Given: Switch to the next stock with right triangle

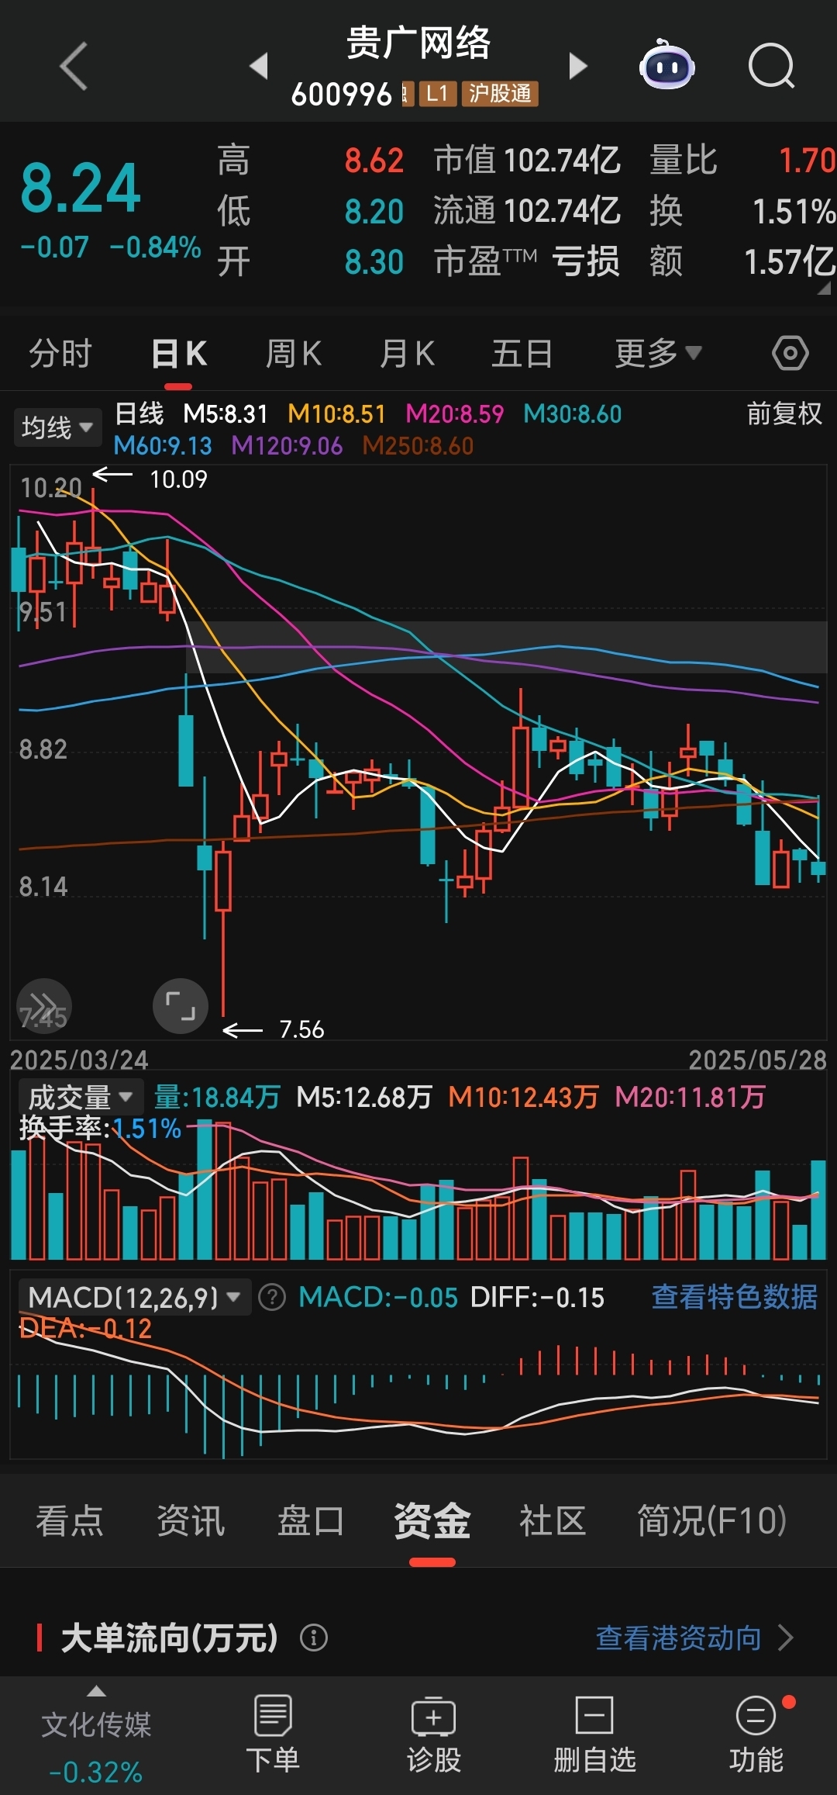Looking at the screenshot, I should [578, 65].
